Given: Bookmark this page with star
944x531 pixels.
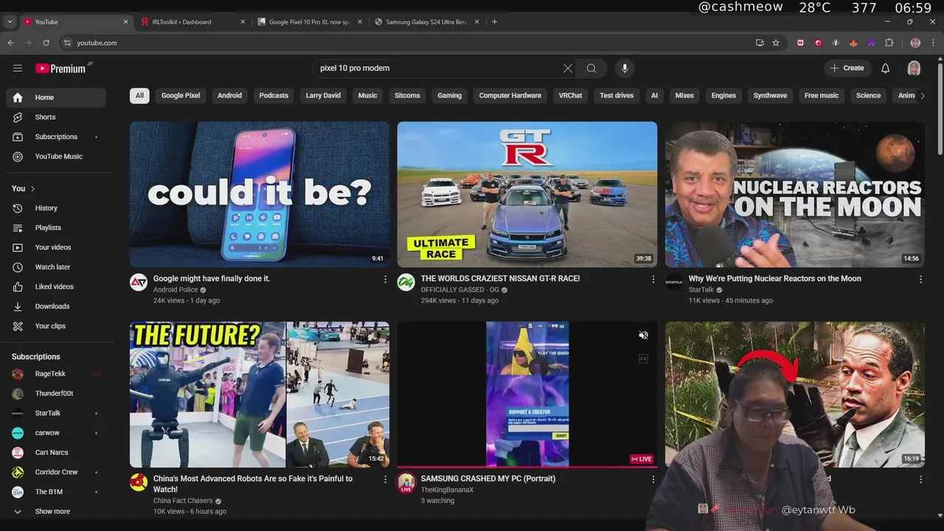Looking at the screenshot, I should pyautogui.click(x=776, y=43).
